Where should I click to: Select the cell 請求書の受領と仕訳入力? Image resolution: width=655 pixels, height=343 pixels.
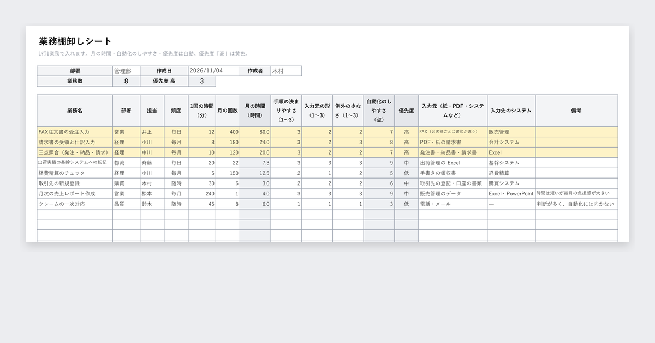point(75,142)
